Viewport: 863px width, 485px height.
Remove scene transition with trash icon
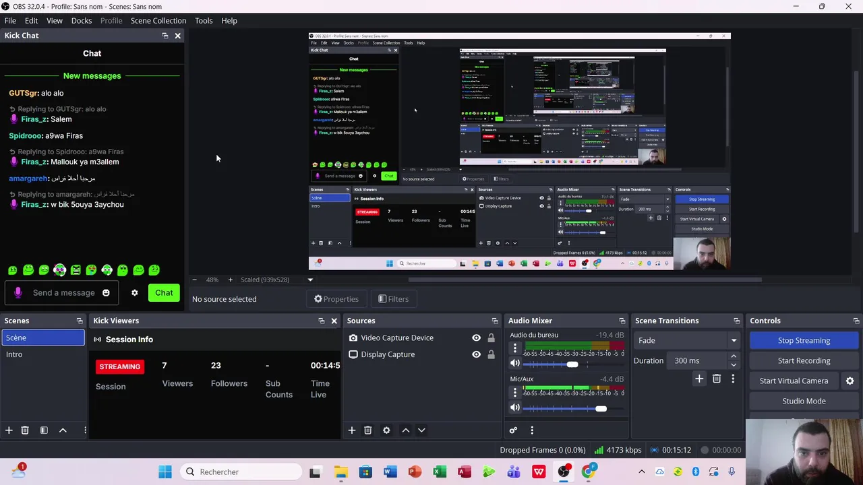(717, 379)
